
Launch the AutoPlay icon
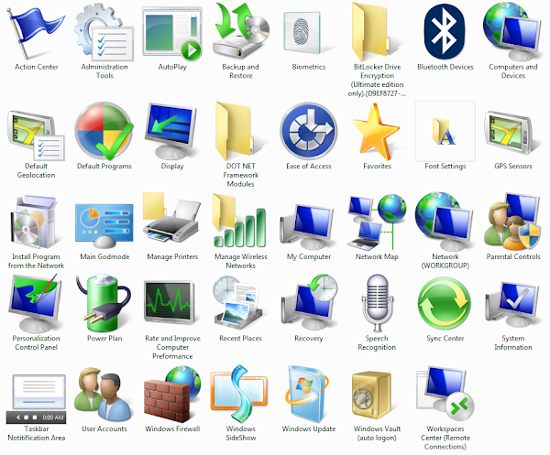coord(172,33)
